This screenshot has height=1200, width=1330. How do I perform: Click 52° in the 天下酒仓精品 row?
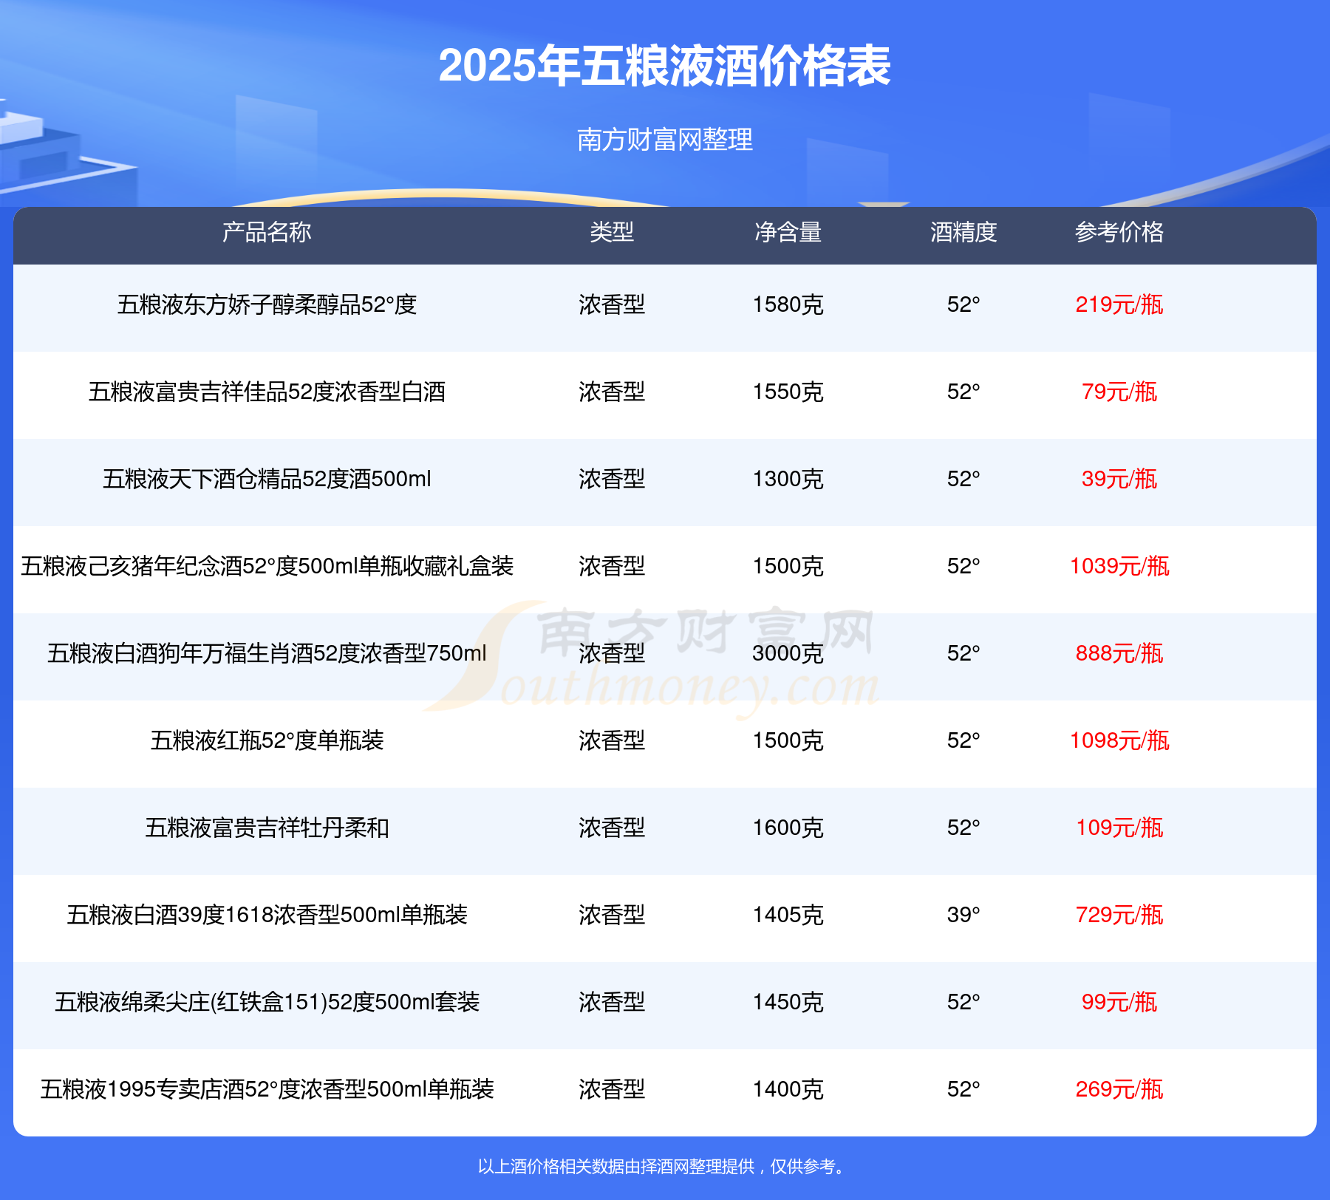[964, 479]
